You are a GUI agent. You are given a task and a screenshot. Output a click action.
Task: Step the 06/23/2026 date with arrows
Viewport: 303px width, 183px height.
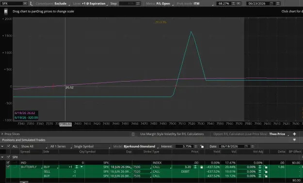pyautogui.click(x=278, y=3)
